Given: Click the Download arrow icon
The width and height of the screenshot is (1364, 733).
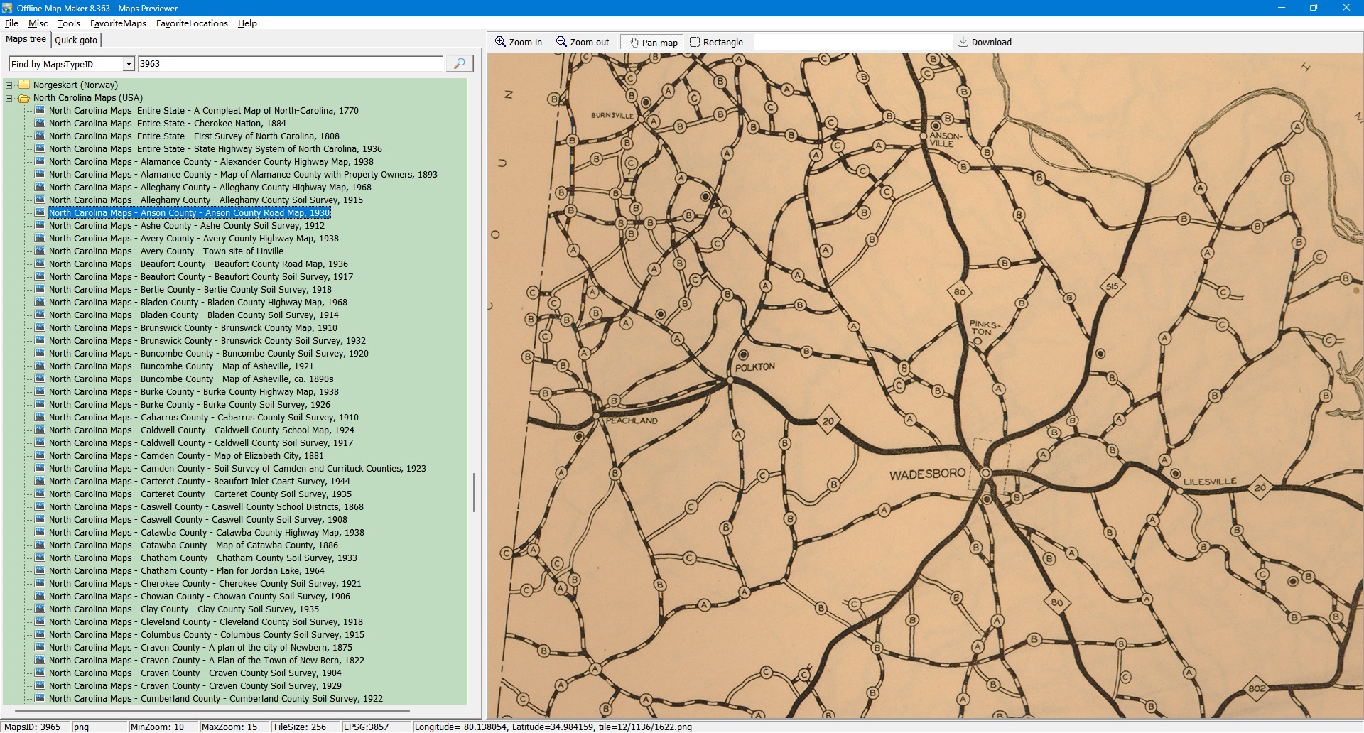Looking at the screenshot, I should tap(963, 42).
